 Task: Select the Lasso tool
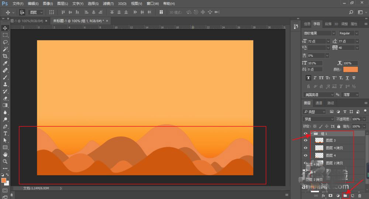point(5,42)
